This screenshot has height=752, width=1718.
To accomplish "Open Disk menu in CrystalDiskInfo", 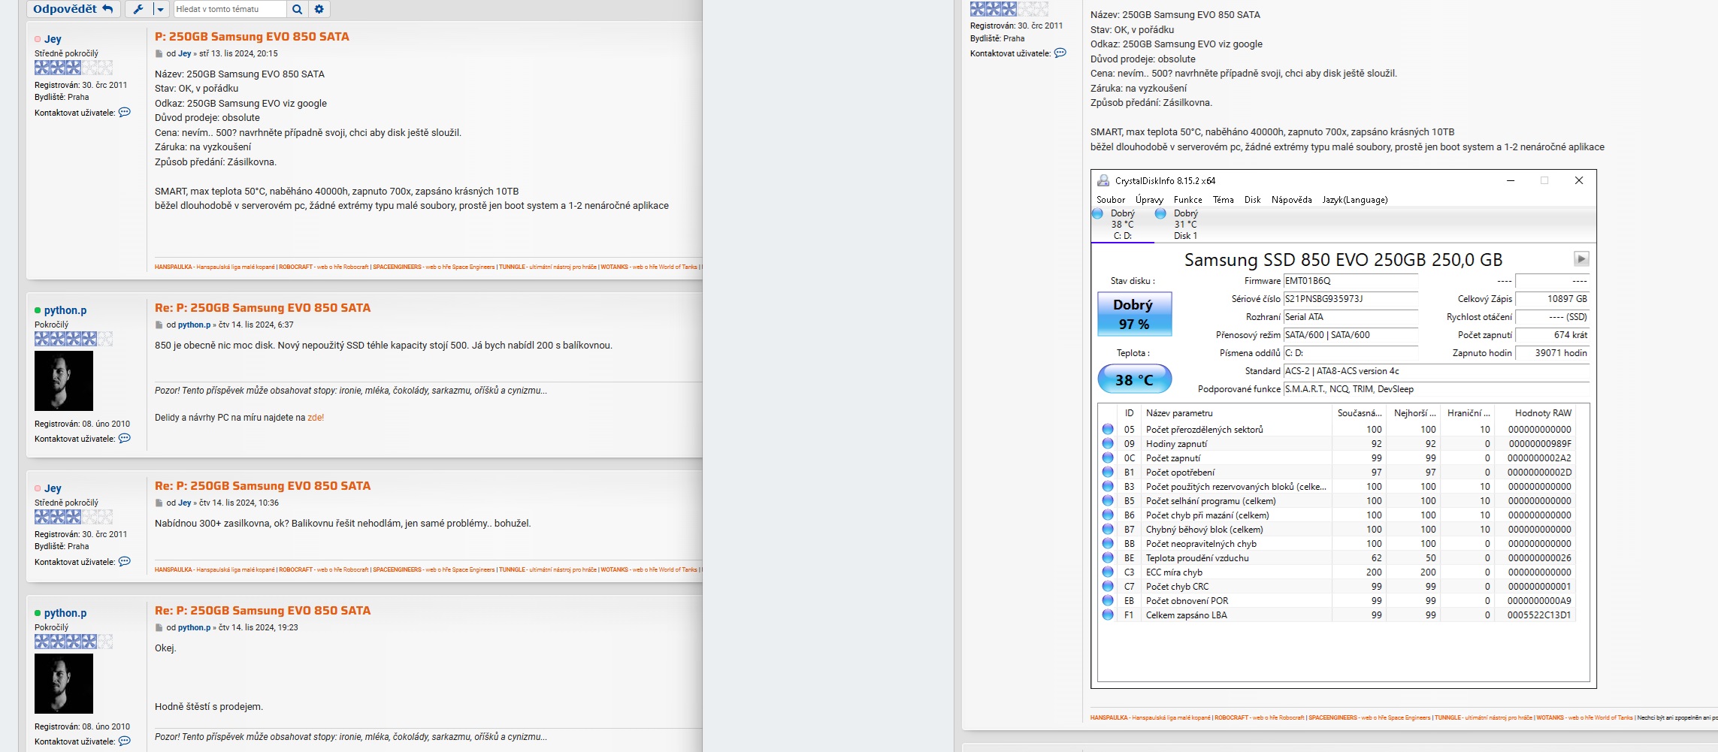I will pos(1253,200).
